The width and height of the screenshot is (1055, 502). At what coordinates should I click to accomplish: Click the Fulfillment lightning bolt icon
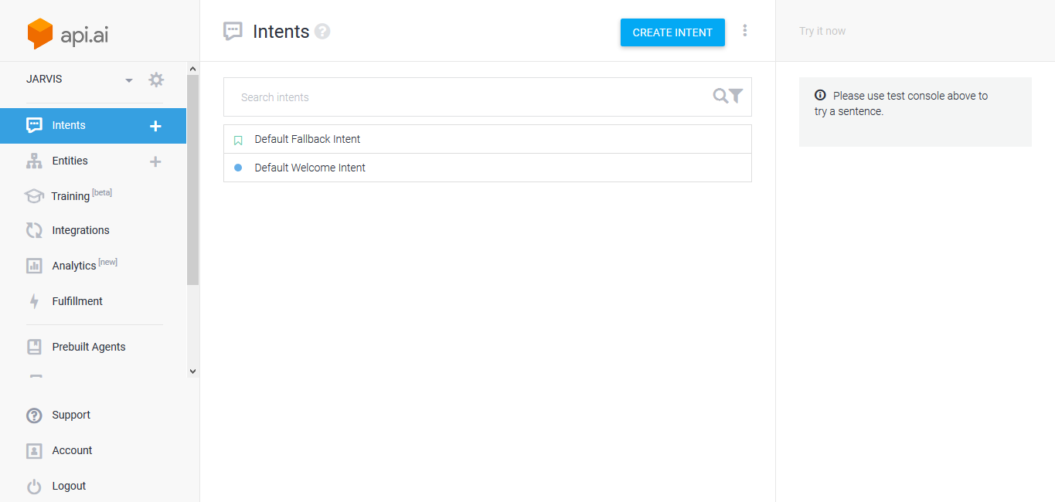click(x=34, y=300)
